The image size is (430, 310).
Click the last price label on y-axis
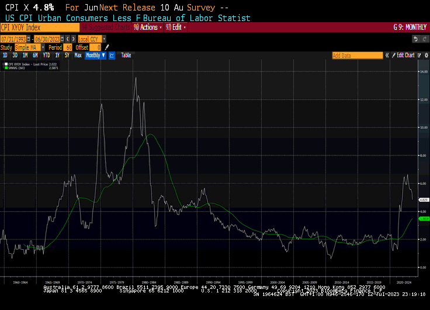point(424,200)
